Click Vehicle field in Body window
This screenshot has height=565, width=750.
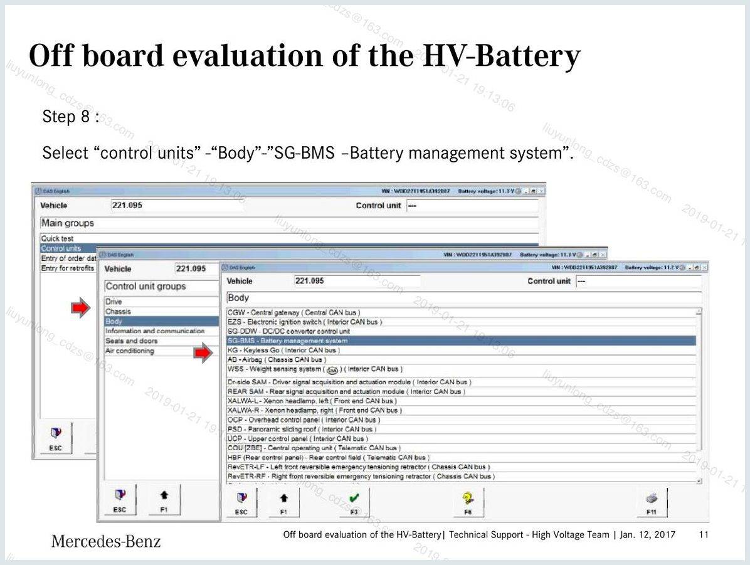(x=357, y=281)
